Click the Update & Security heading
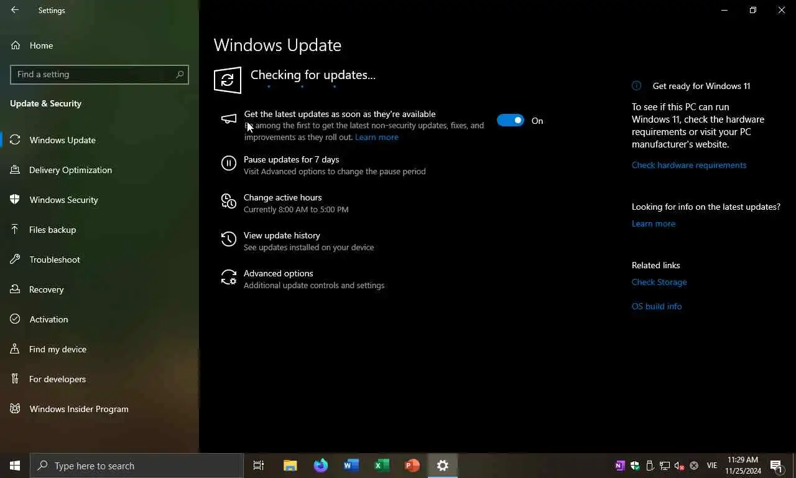796x478 pixels. (x=45, y=103)
